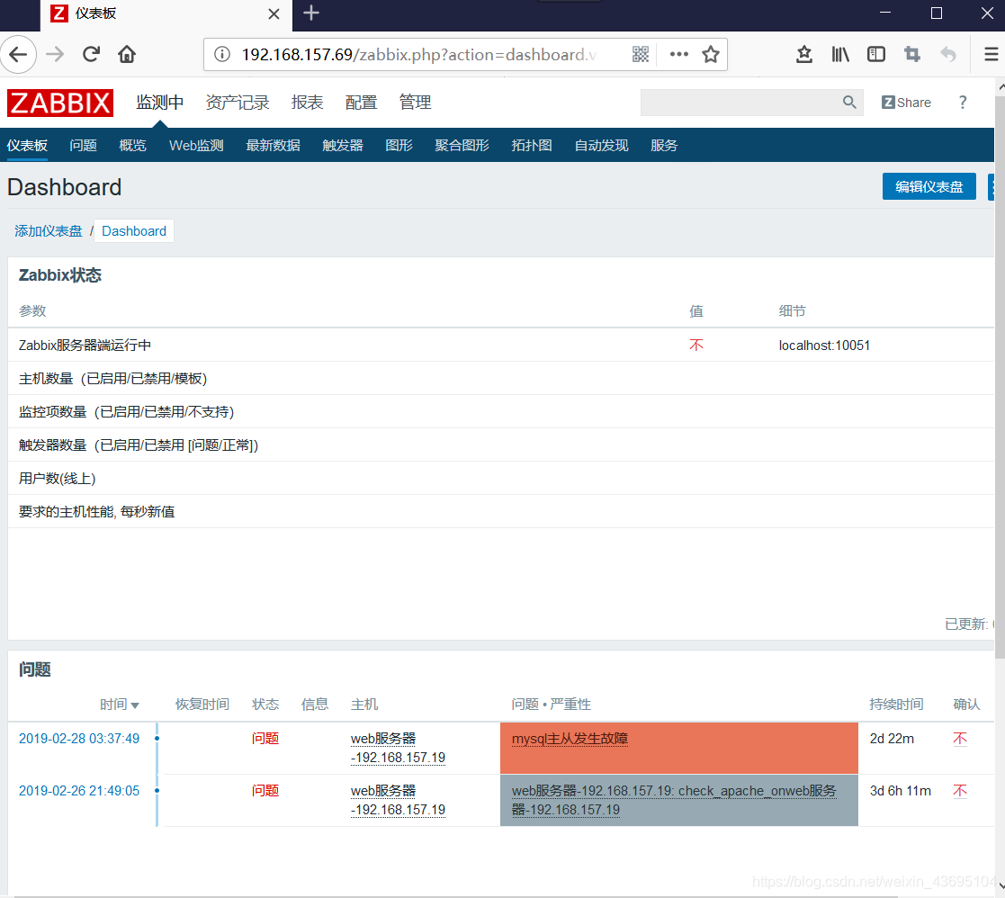The height and width of the screenshot is (898, 1005).
Task: Select the 服务 submenu tab
Action: pos(664,146)
